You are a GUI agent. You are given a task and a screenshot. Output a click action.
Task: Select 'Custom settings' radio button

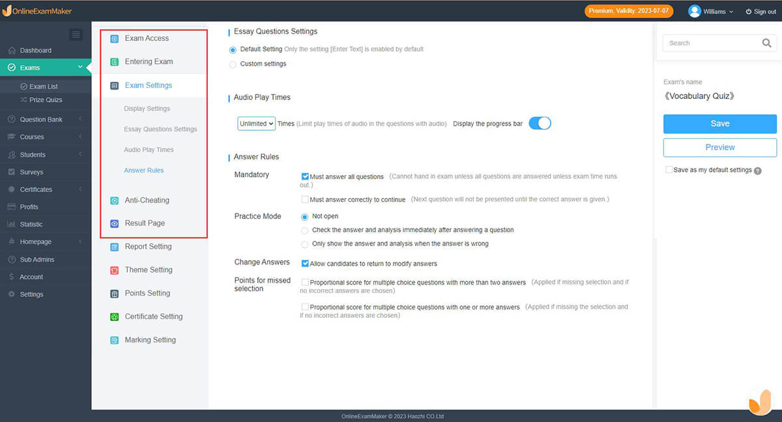pyautogui.click(x=232, y=64)
